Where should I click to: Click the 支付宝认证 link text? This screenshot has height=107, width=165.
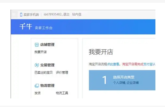pos(149,64)
